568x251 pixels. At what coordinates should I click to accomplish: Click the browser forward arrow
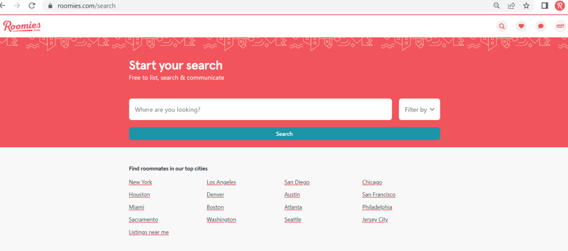[17, 6]
